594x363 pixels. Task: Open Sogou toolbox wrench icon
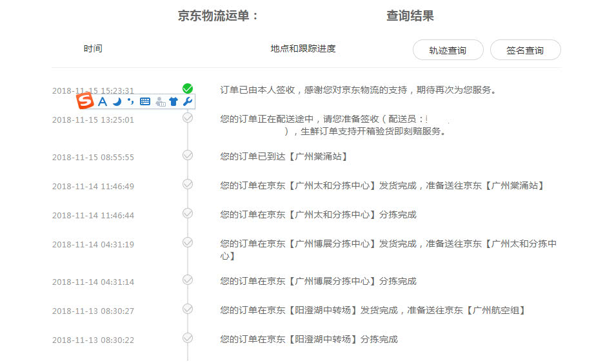click(187, 101)
